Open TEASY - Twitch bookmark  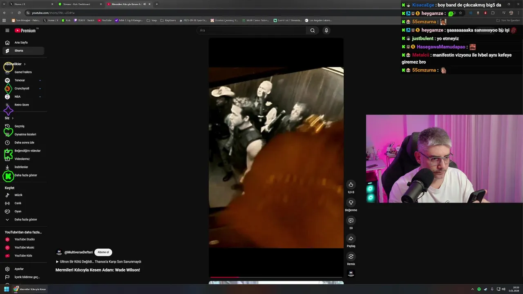coord(84,20)
